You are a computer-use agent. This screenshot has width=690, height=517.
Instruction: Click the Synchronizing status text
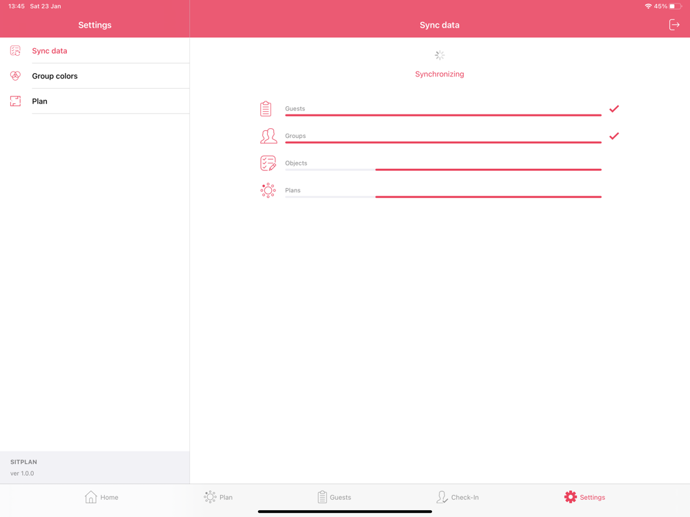pyautogui.click(x=440, y=74)
